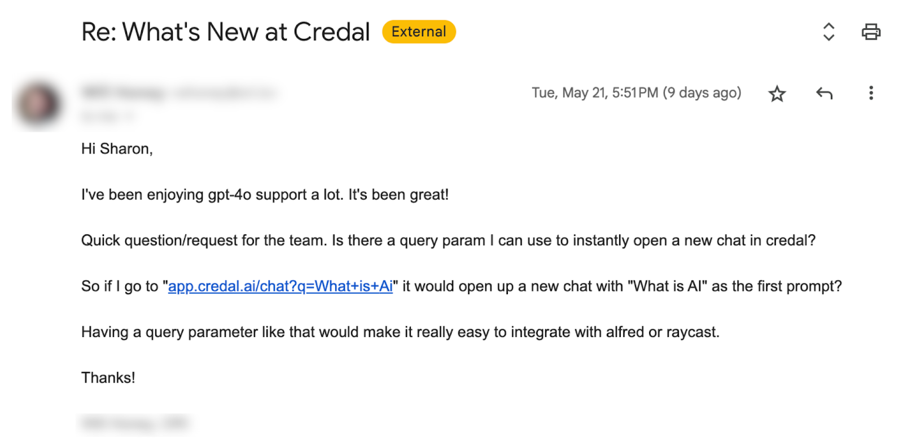Click the Tue, May 21 timestamp
The height and width of the screenshot is (444, 903).
pos(594,93)
